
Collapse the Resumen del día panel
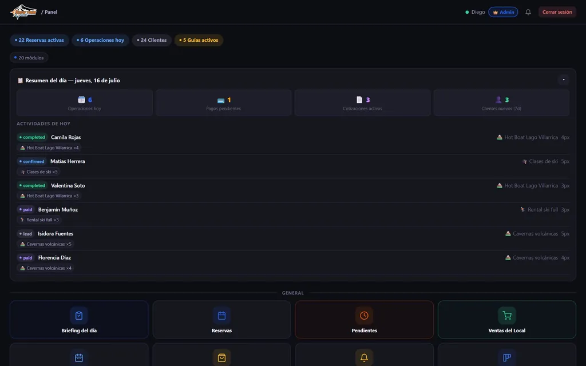[564, 79]
